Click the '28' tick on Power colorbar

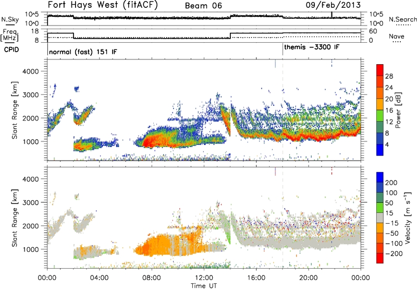tap(389, 76)
